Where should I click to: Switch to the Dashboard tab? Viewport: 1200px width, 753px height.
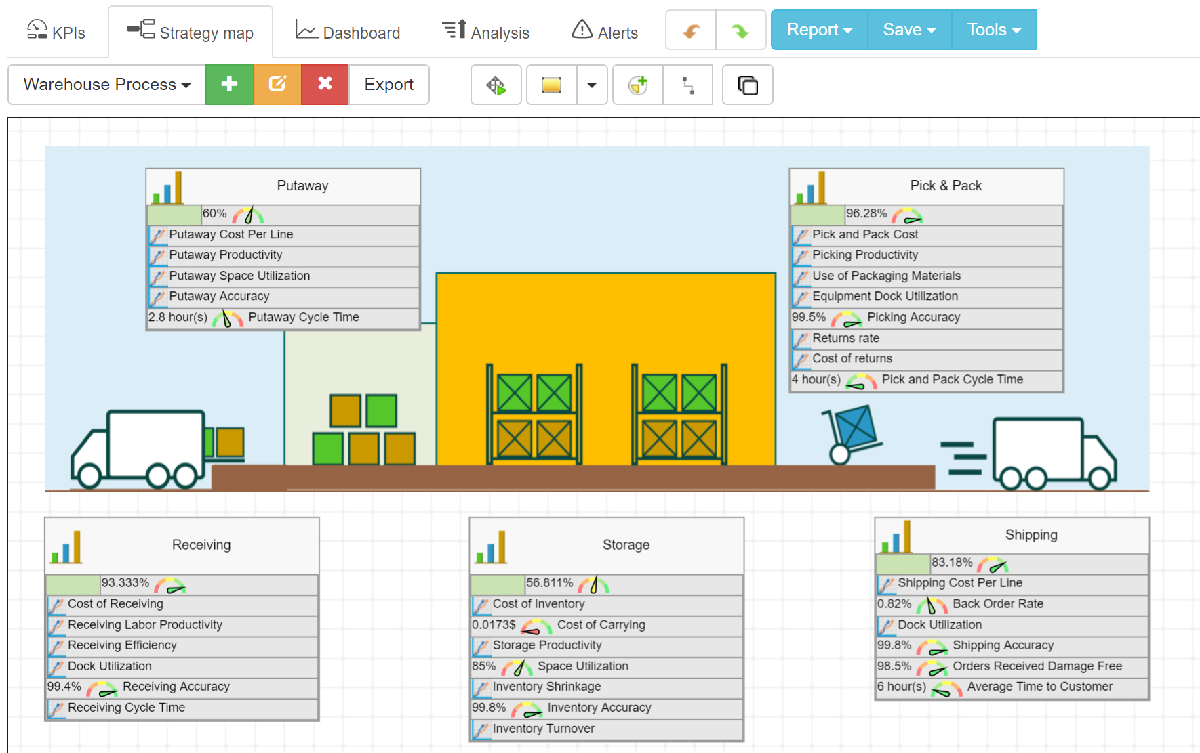pyautogui.click(x=348, y=32)
